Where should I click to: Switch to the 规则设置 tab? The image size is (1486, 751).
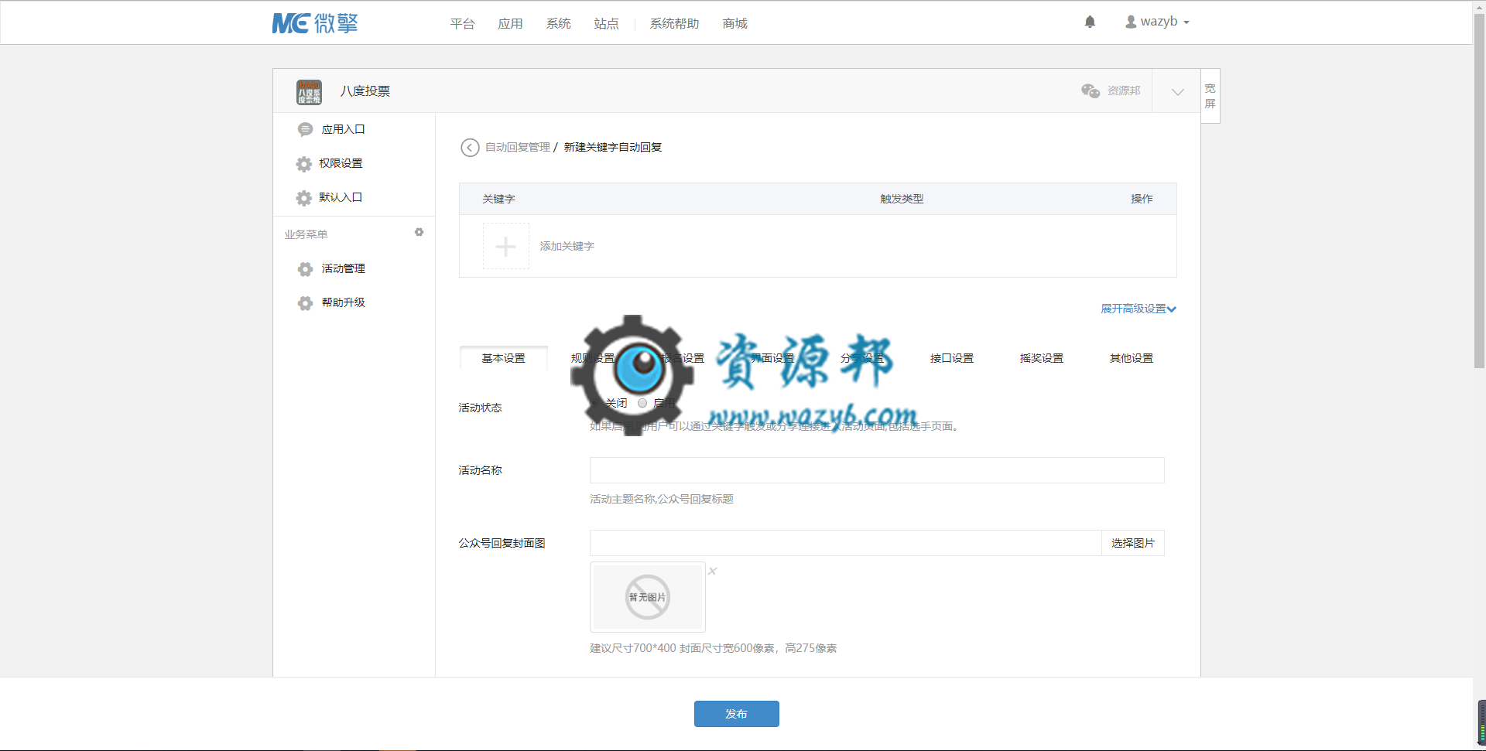pos(593,358)
